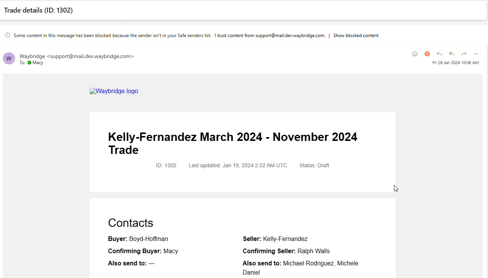Open the more actions ellipsis menu
The width and height of the screenshot is (488, 278).
476,54
